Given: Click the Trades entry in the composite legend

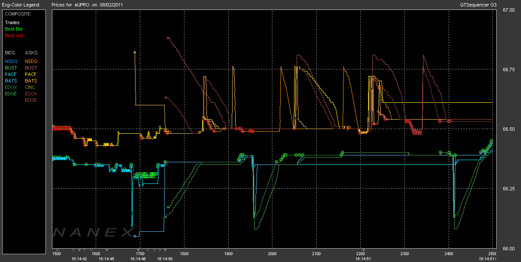Looking at the screenshot, I should point(12,22).
